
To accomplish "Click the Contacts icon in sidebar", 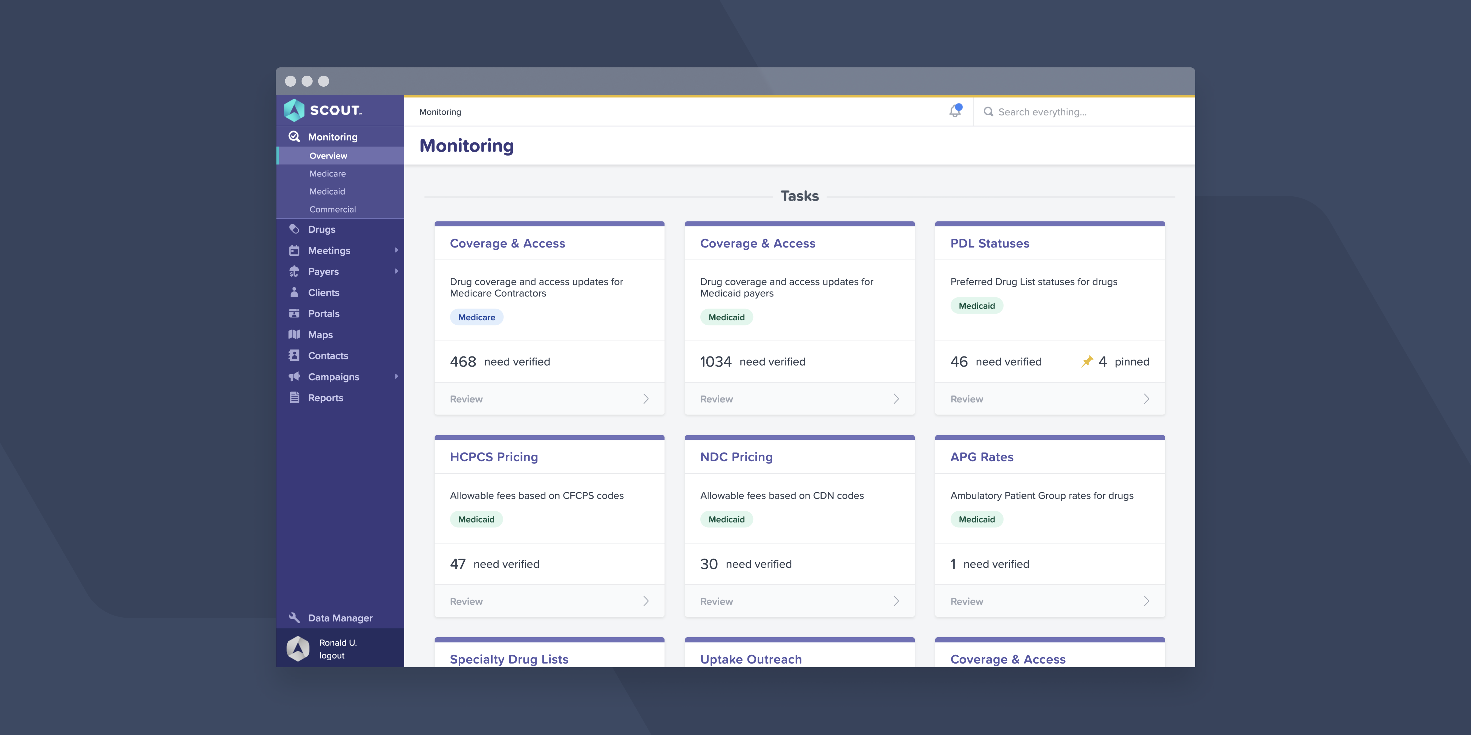I will click(x=294, y=356).
